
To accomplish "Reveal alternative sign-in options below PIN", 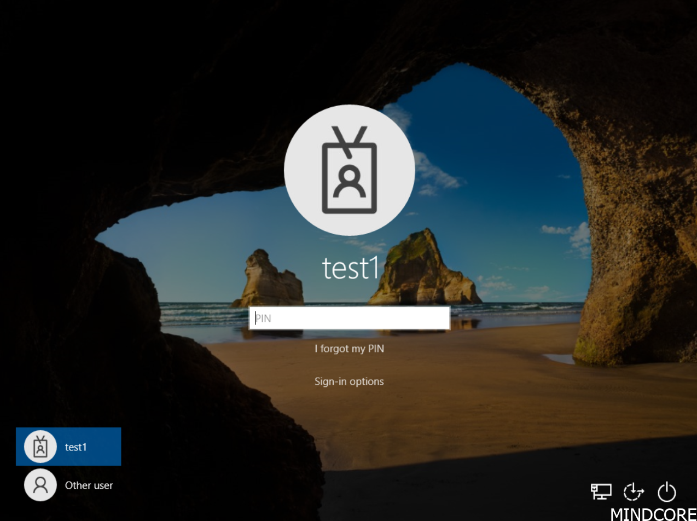I will [x=350, y=381].
